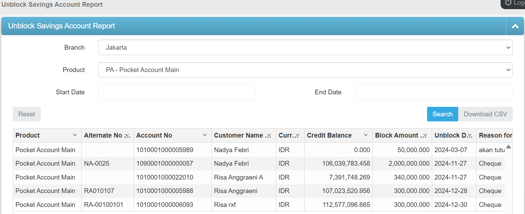Open the Unblock Date column menu icon

(470, 135)
